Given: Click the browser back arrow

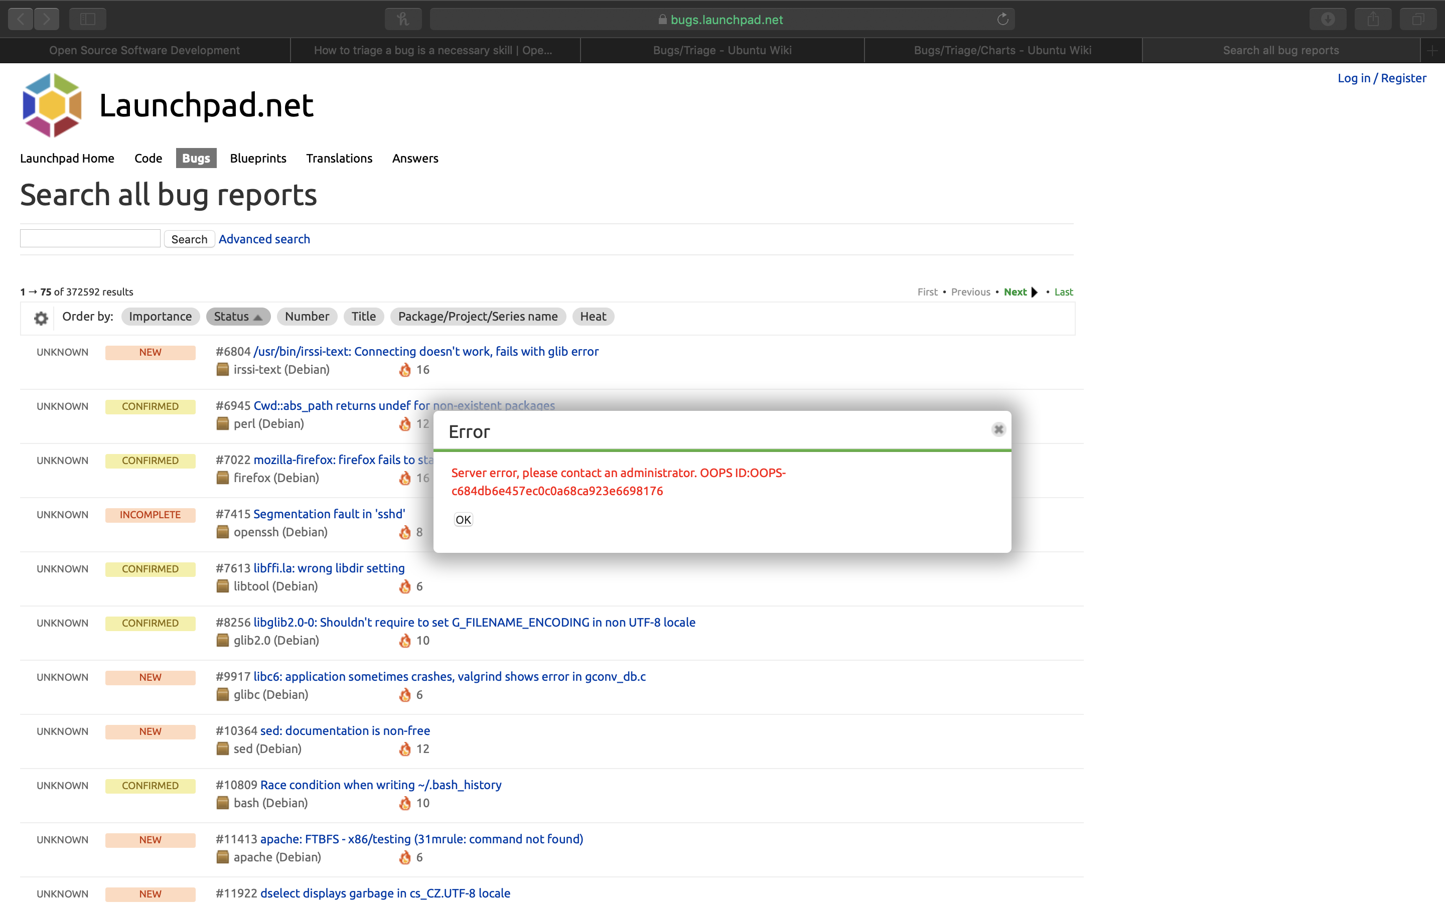Looking at the screenshot, I should tap(21, 19).
